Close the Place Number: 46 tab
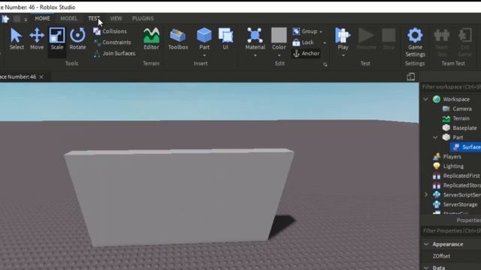 click(x=41, y=76)
